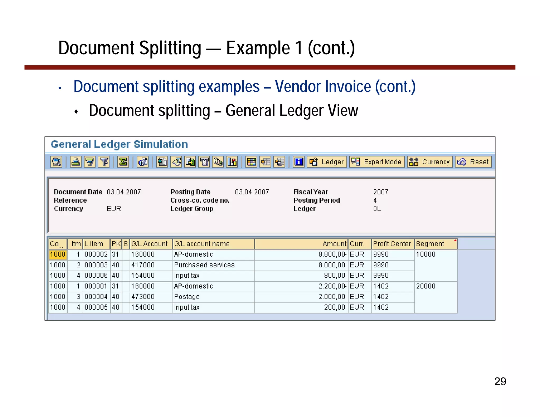Click amount 8.000,00 cell
The height and width of the screenshot is (417, 540).
click(301, 265)
